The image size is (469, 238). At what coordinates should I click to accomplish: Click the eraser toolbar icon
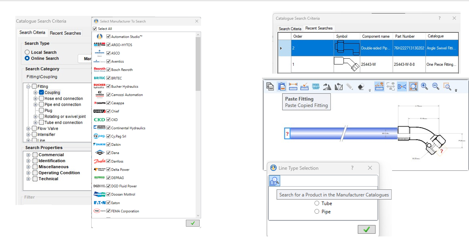click(x=361, y=86)
